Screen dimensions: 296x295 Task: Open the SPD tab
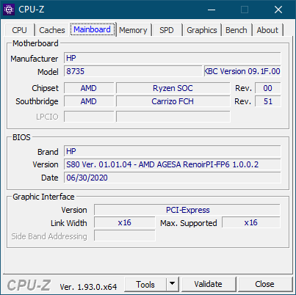(167, 30)
